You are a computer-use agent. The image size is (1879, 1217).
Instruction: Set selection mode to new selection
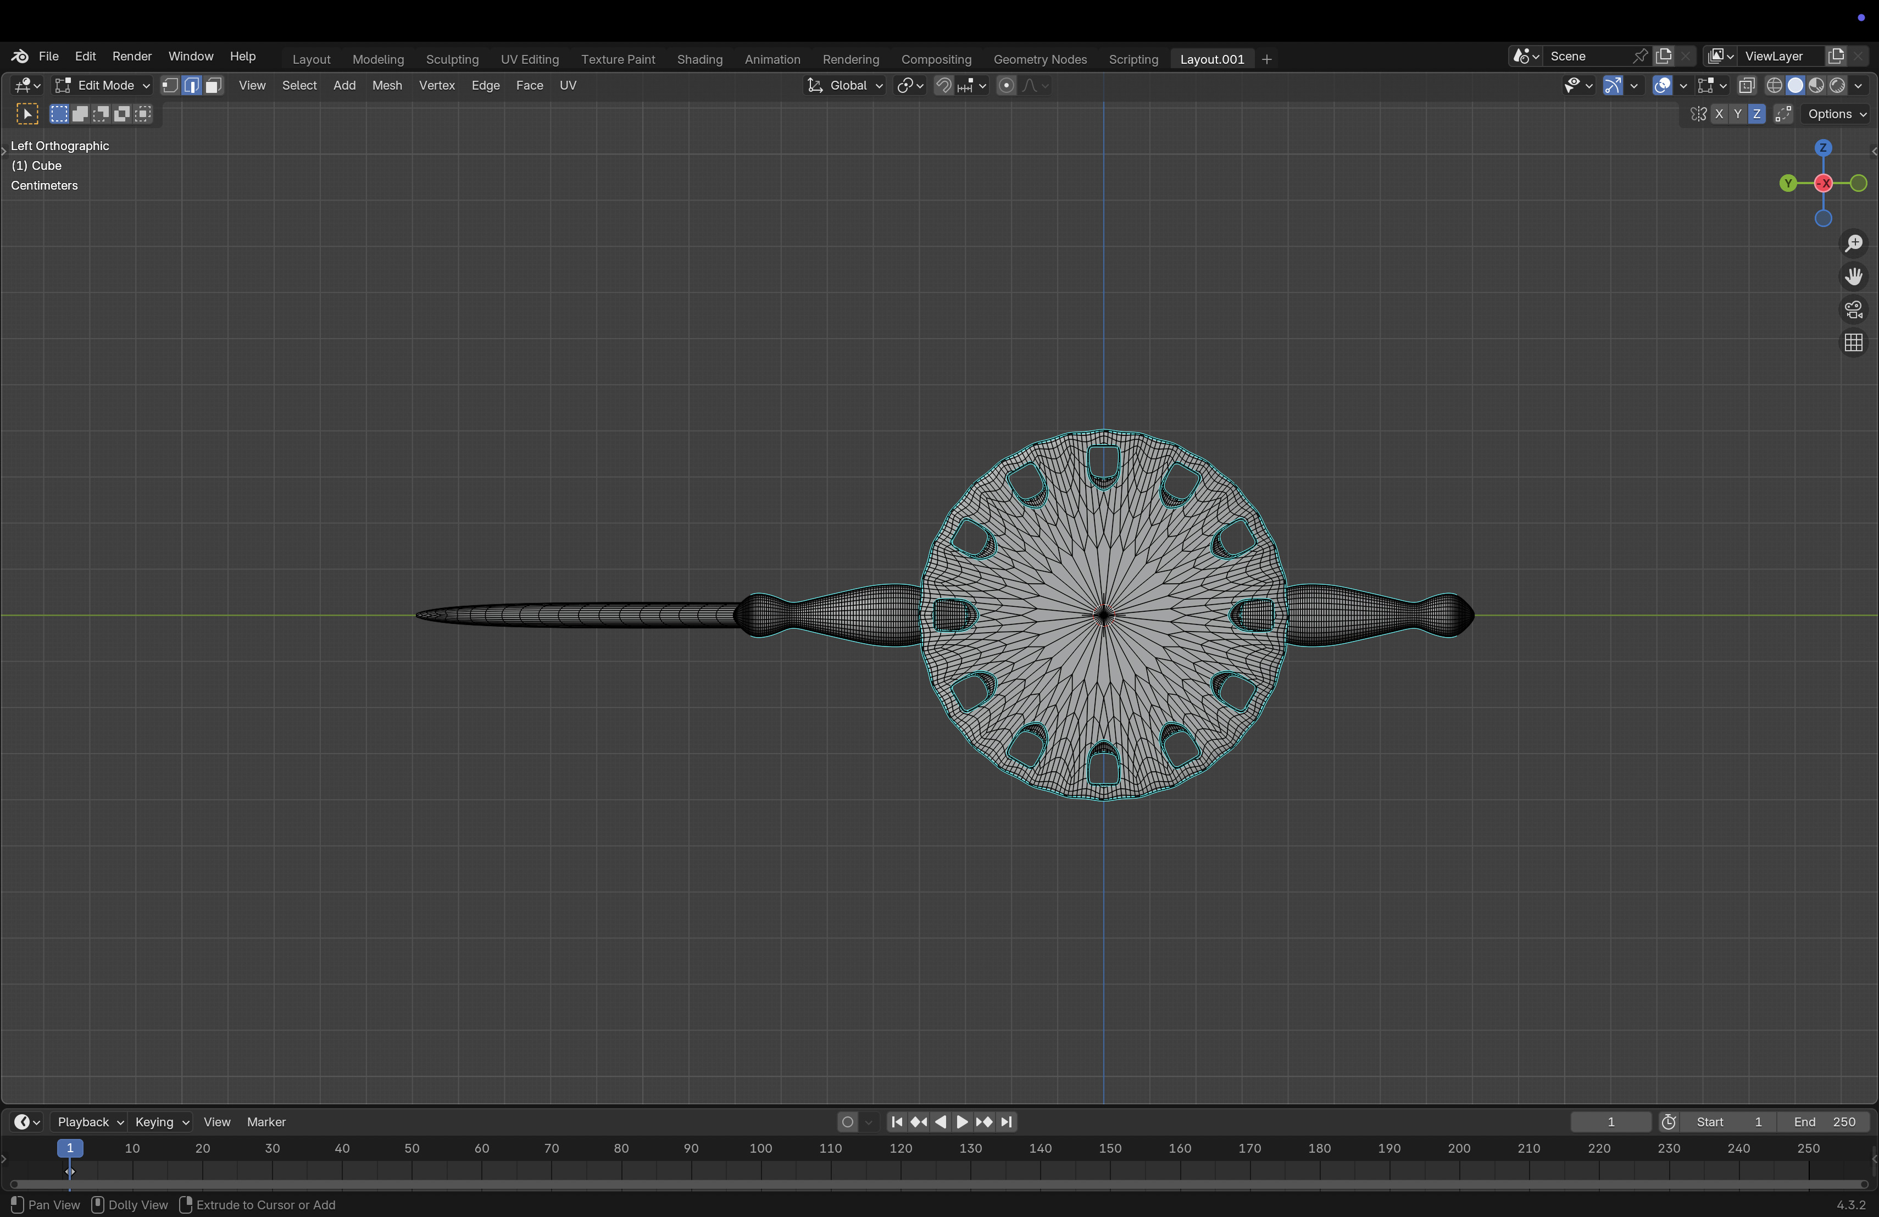click(x=59, y=114)
